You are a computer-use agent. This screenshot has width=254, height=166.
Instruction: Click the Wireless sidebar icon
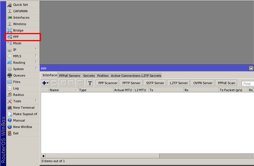click(x=10, y=24)
